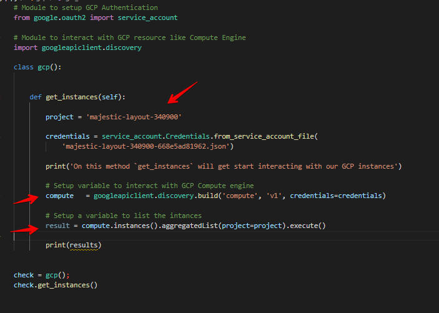439x313 pixels.
Task: Click "googleapiclient.discovery" in the import statement
Action: coord(92,47)
